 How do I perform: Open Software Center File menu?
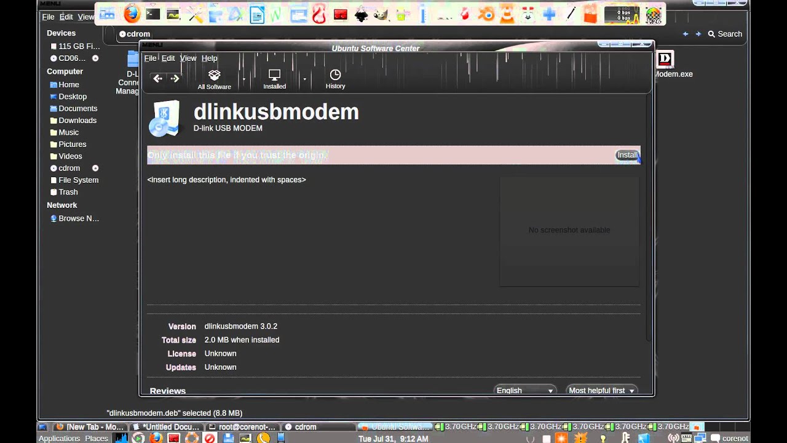click(x=150, y=58)
